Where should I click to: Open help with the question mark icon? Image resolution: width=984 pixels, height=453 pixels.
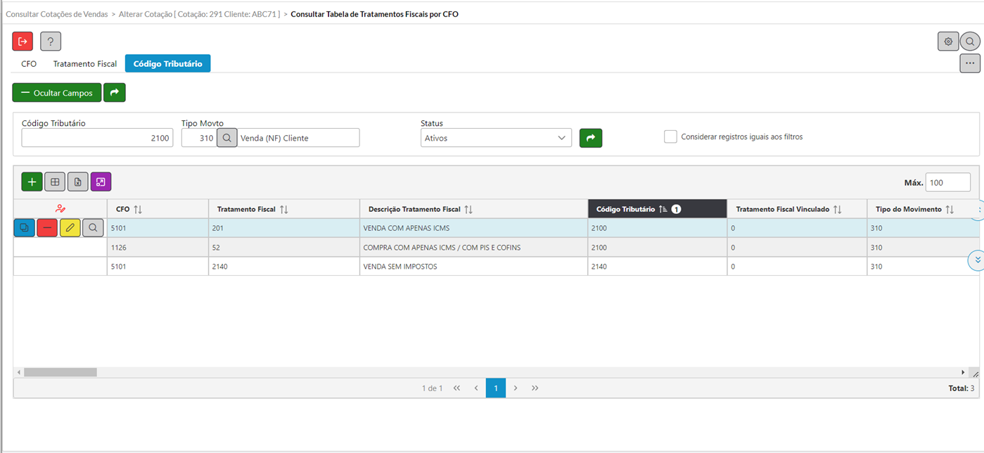point(51,42)
